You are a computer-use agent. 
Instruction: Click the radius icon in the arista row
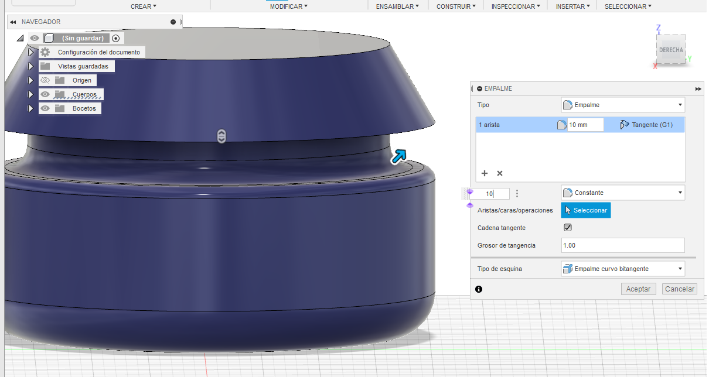[x=561, y=125]
